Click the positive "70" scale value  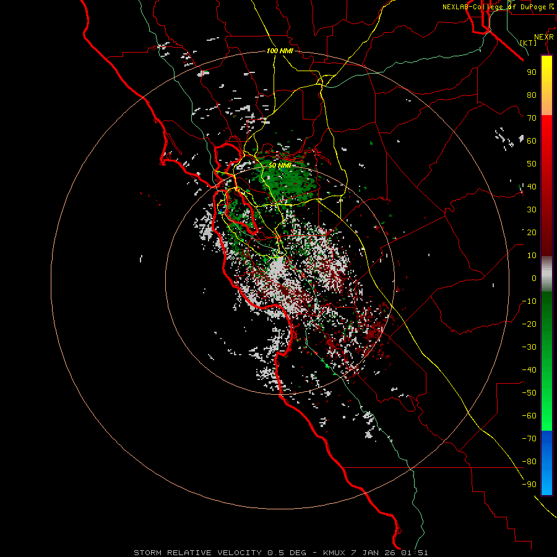532,118
